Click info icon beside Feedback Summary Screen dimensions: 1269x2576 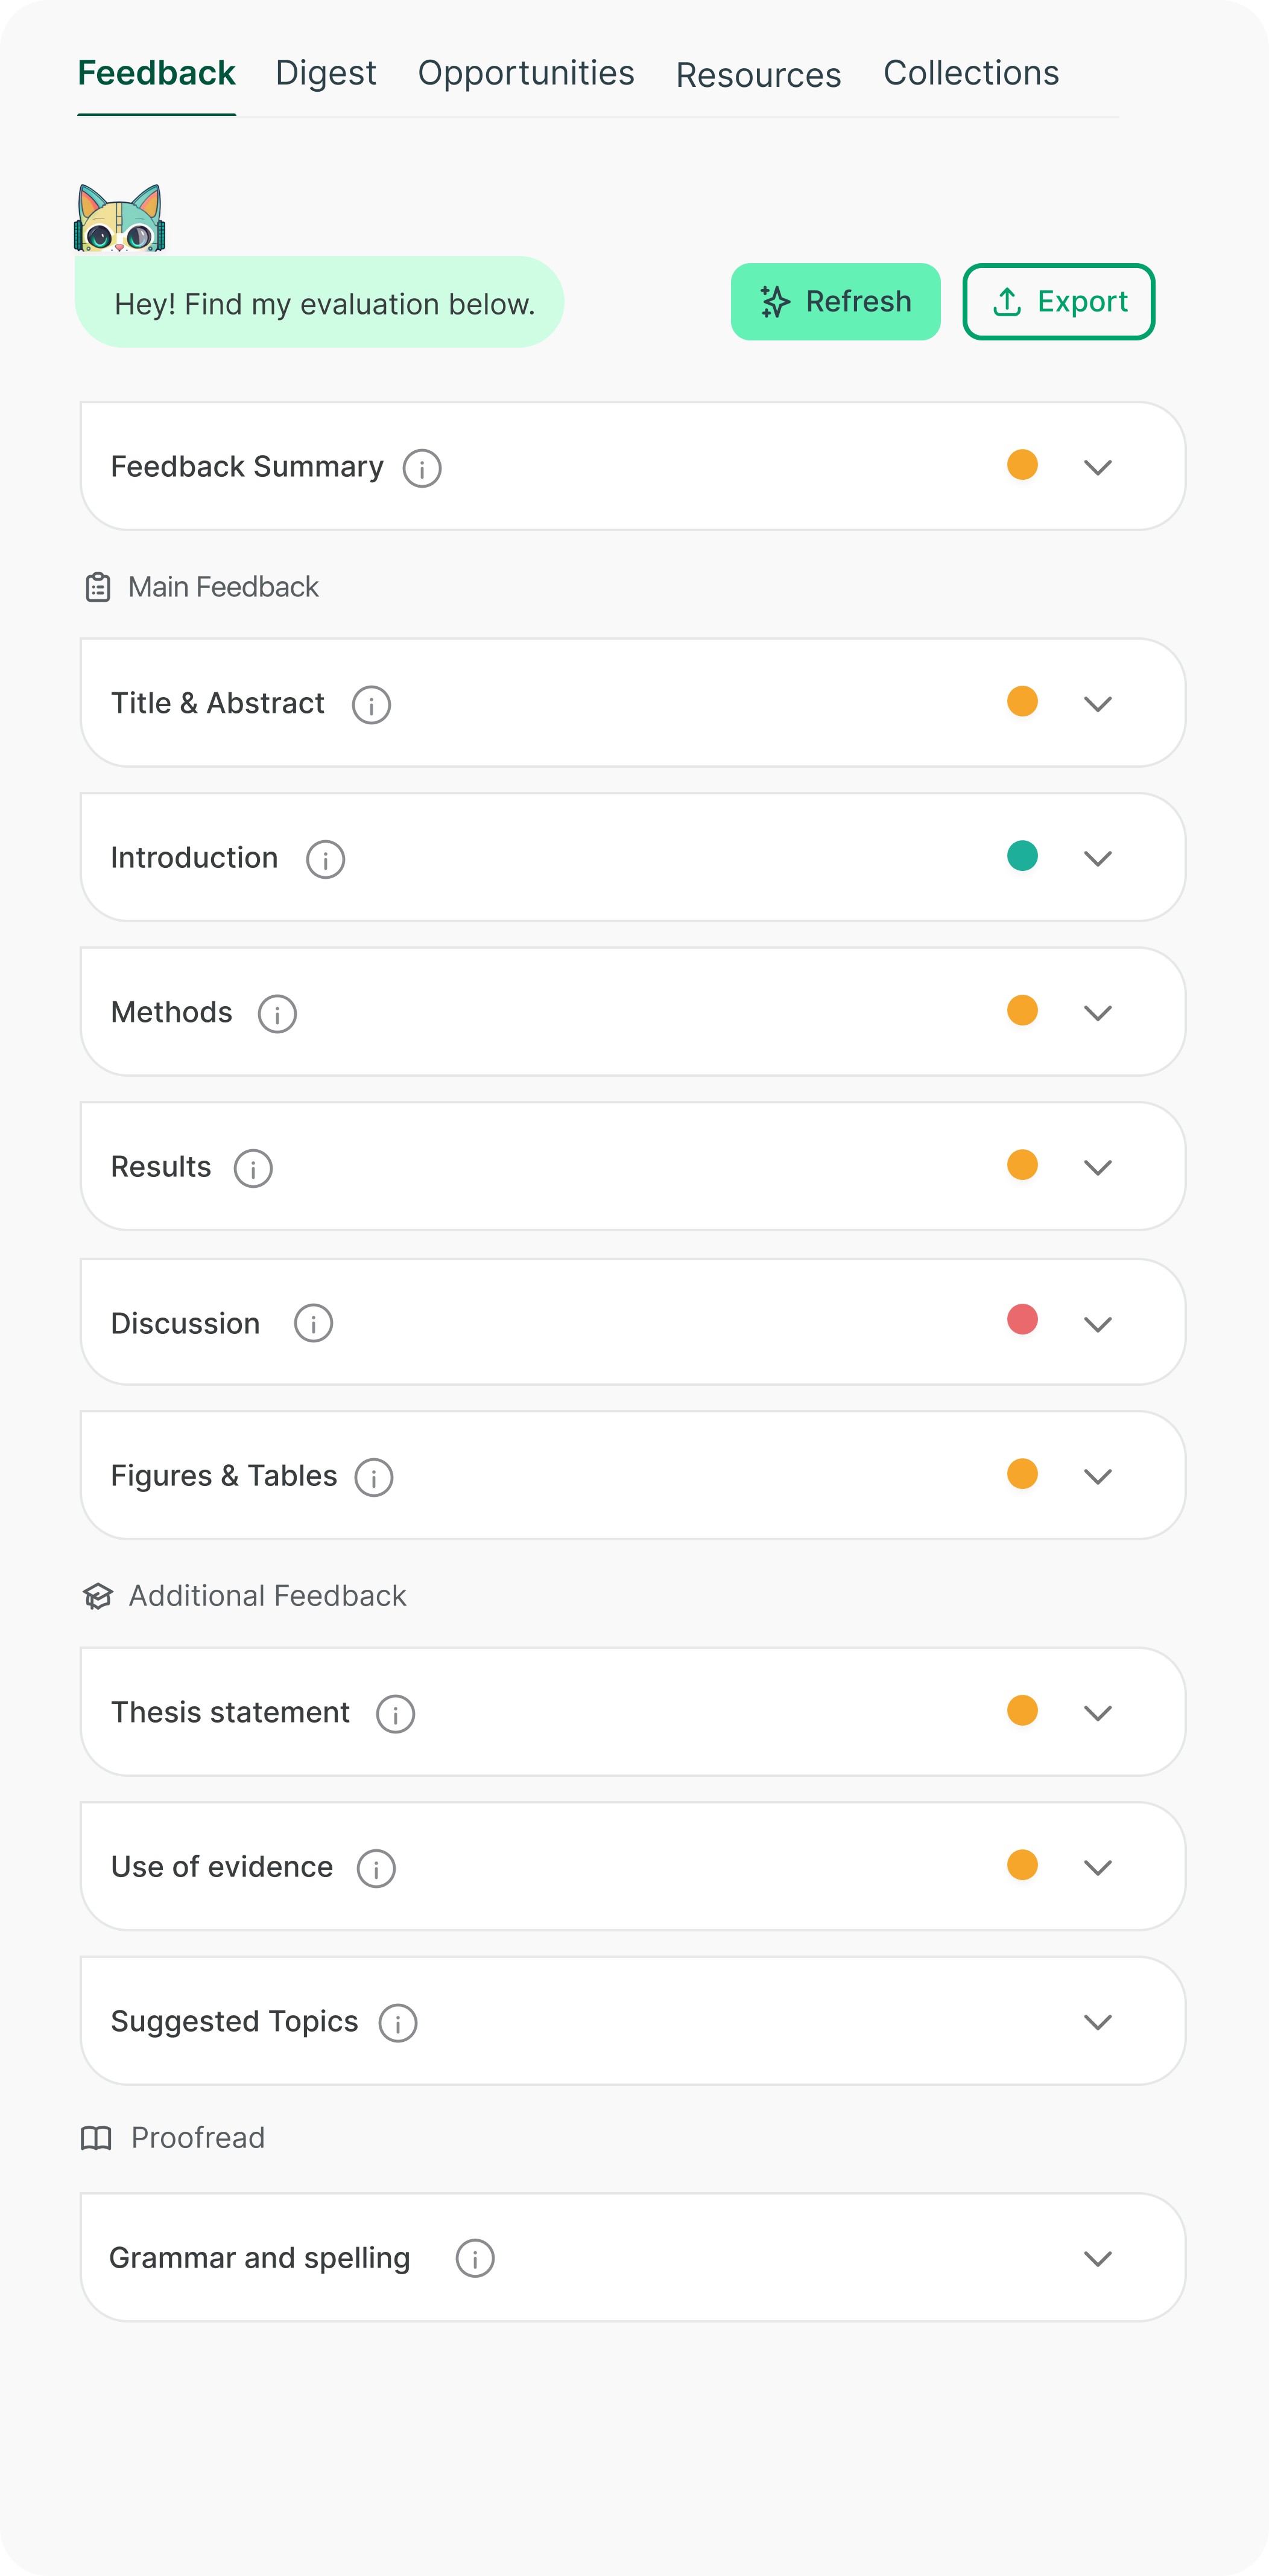pyautogui.click(x=422, y=468)
